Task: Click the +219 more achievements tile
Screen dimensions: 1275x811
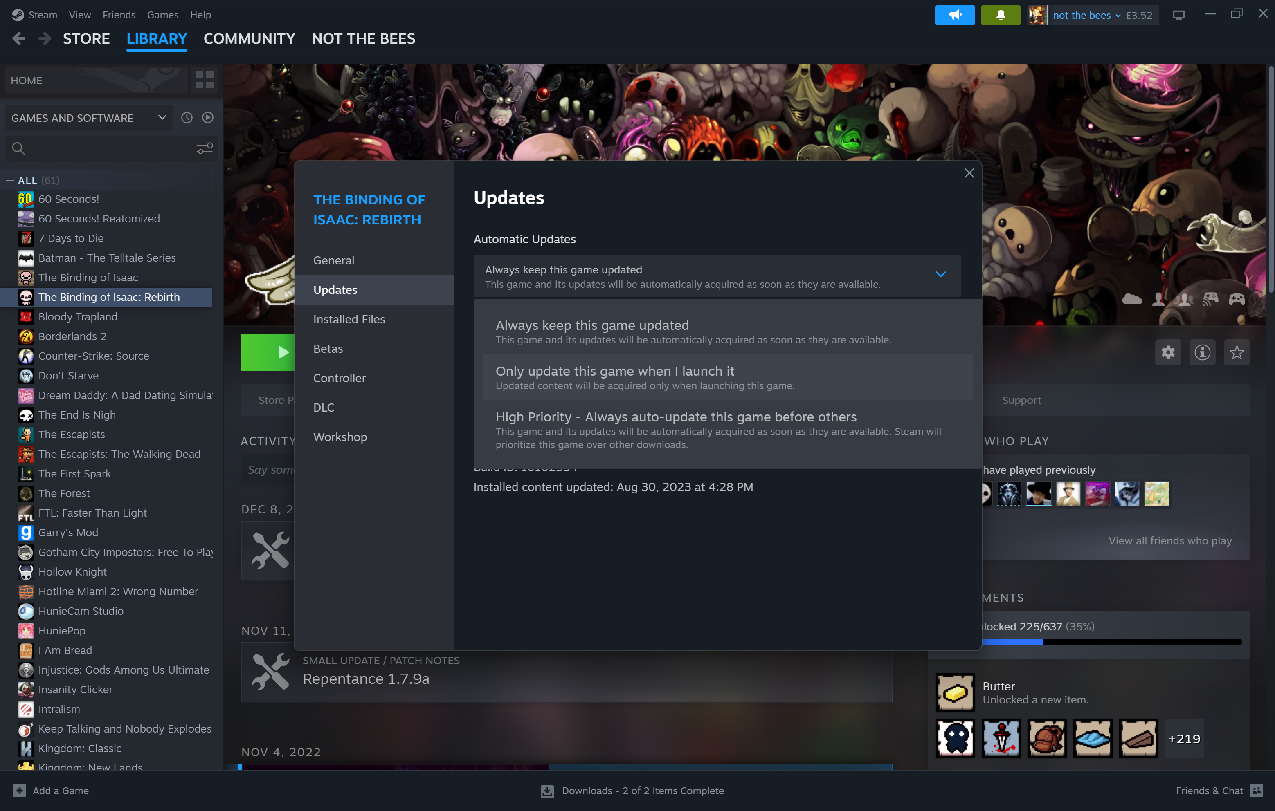Action: (1184, 739)
